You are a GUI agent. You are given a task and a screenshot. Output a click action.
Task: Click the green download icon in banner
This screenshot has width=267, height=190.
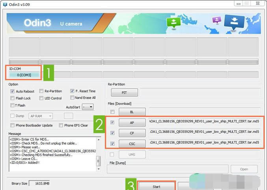pyautogui.click(x=173, y=23)
